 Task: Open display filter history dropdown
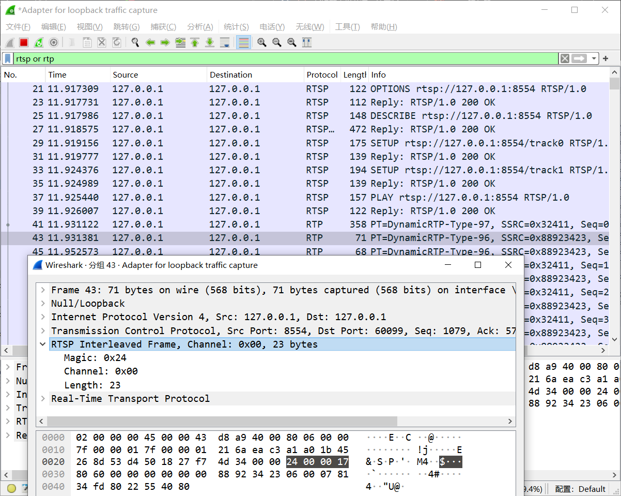coord(594,58)
